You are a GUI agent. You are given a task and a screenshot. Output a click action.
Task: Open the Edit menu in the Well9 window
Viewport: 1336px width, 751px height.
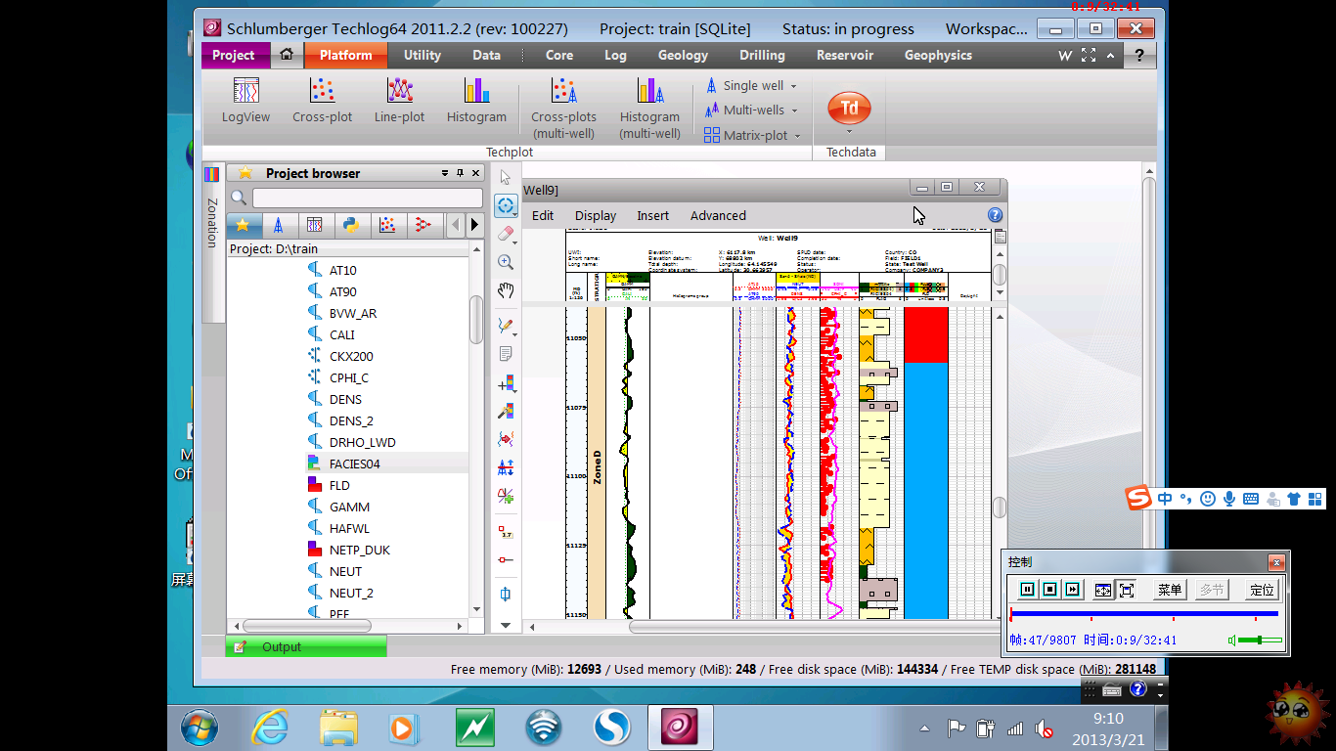point(543,215)
